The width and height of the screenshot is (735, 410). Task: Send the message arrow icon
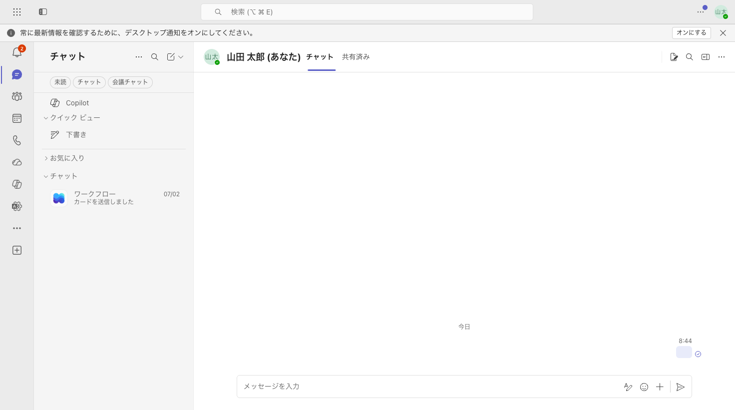tap(680, 387)
